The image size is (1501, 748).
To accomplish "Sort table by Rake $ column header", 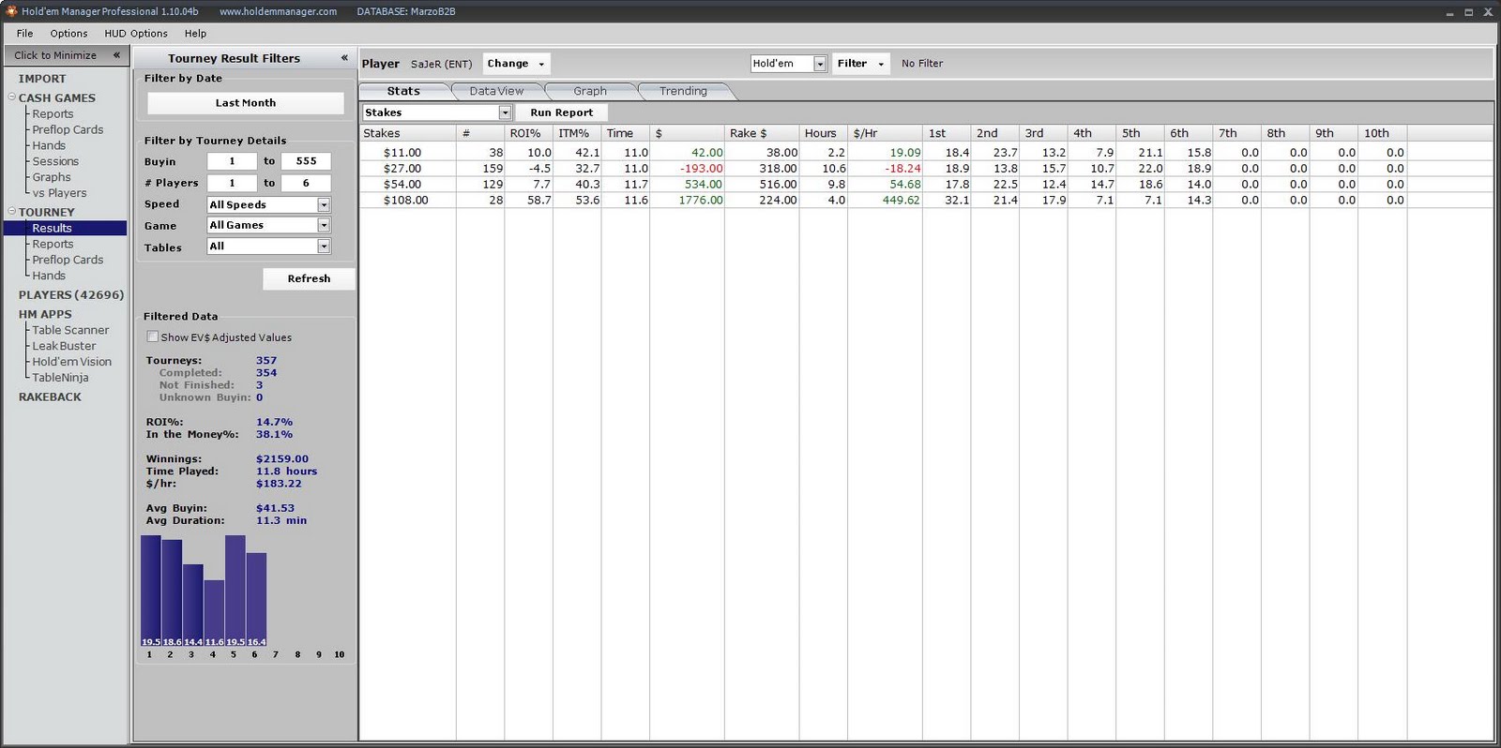I will pyautogui.click(x=762, y=133).
